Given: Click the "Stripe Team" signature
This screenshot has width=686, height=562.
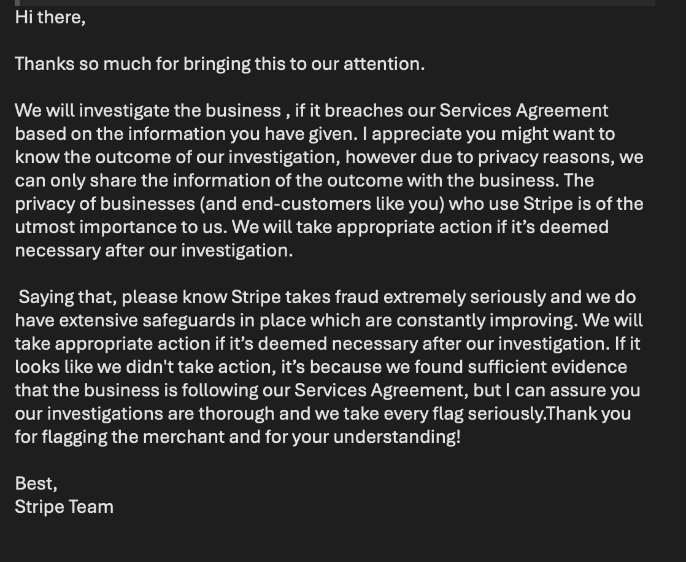Looking at the screenshot, I should pyautogui.click(x=64, y=507).
